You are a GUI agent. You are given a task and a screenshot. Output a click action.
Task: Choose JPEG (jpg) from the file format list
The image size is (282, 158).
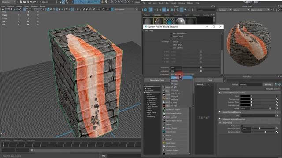tap(174, 90)
